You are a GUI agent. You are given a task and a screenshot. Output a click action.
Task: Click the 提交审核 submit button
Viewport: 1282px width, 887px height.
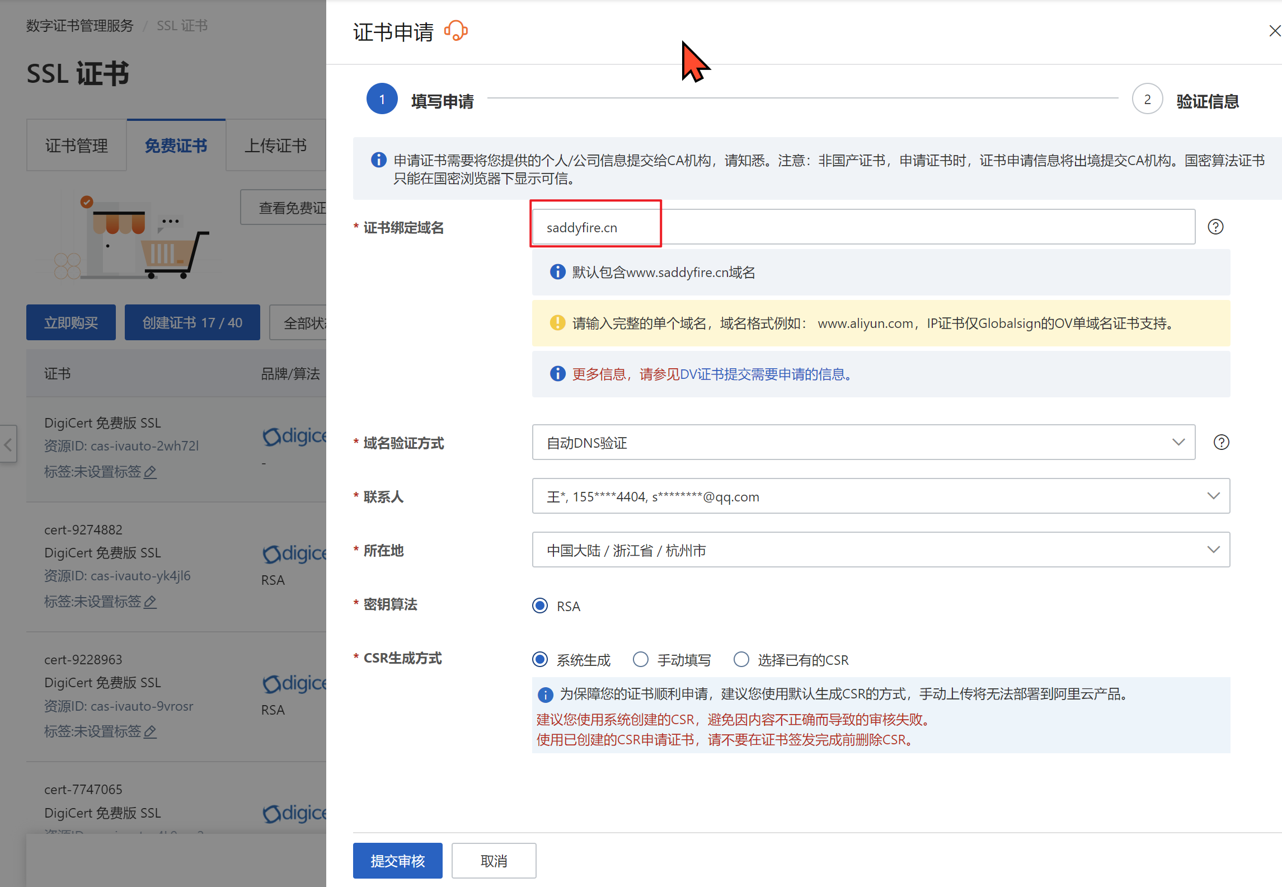coord(397,860)
